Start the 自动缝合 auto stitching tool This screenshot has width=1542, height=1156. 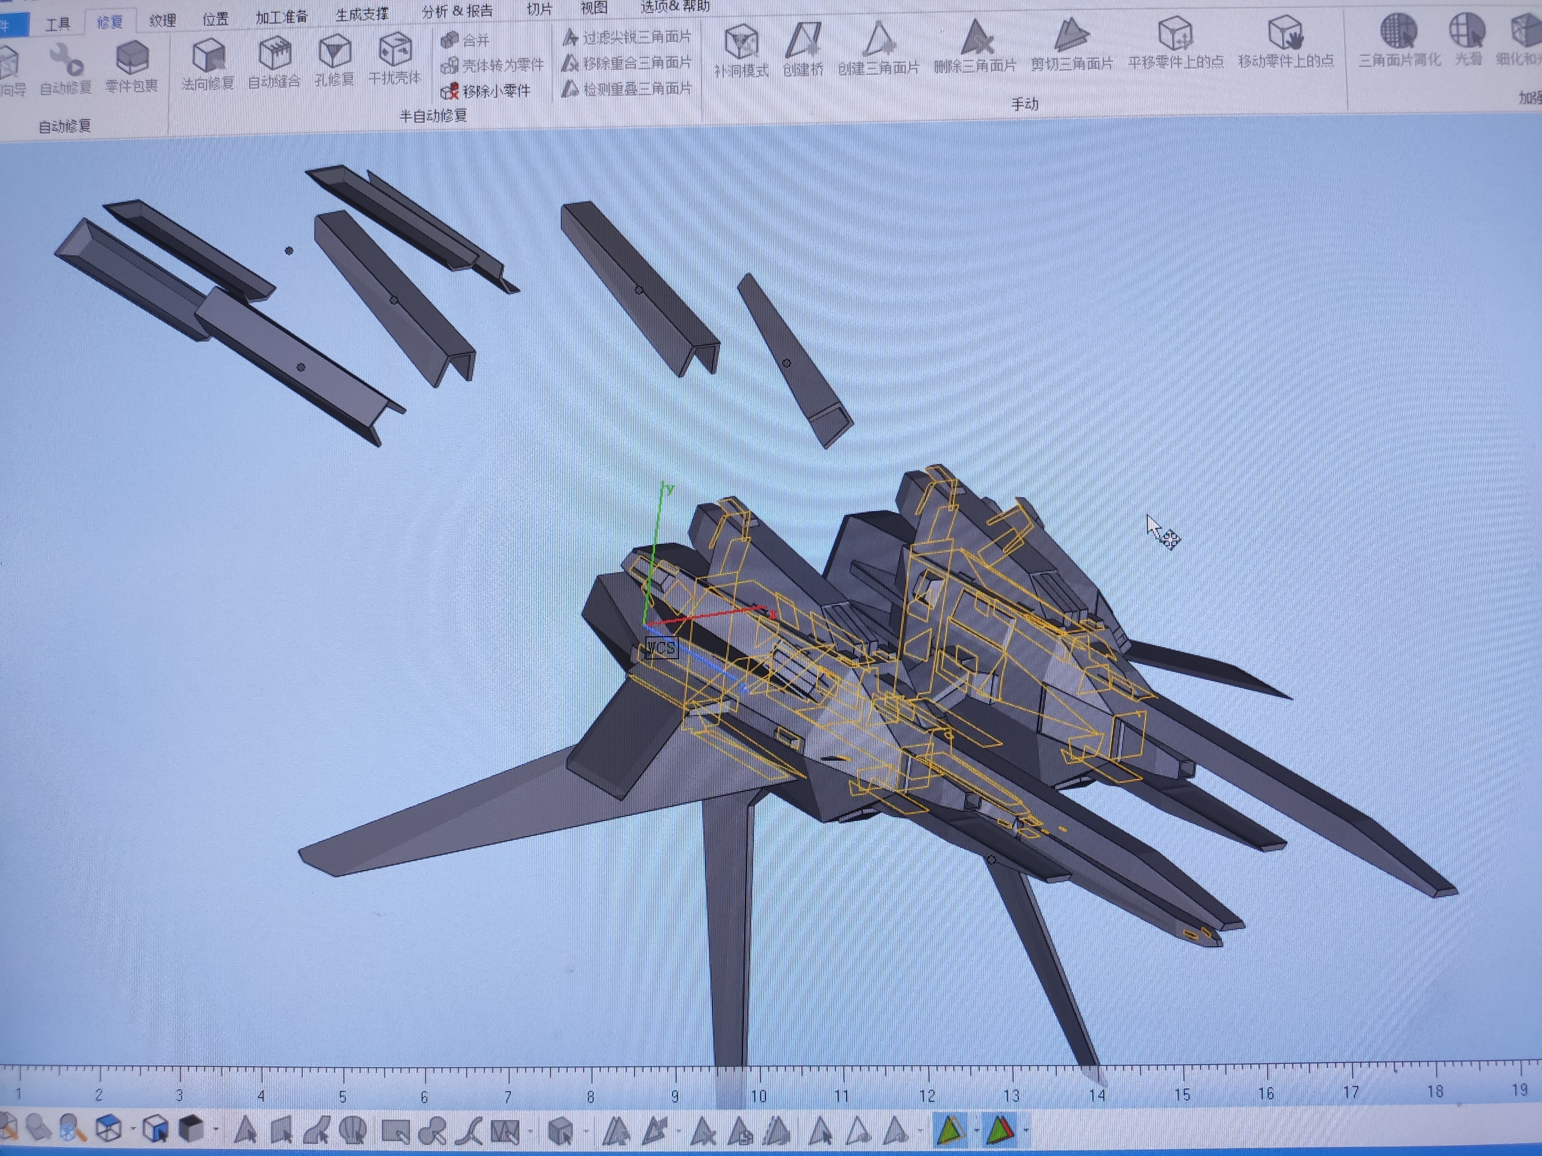pyautogui.click(x=274, y=63)
